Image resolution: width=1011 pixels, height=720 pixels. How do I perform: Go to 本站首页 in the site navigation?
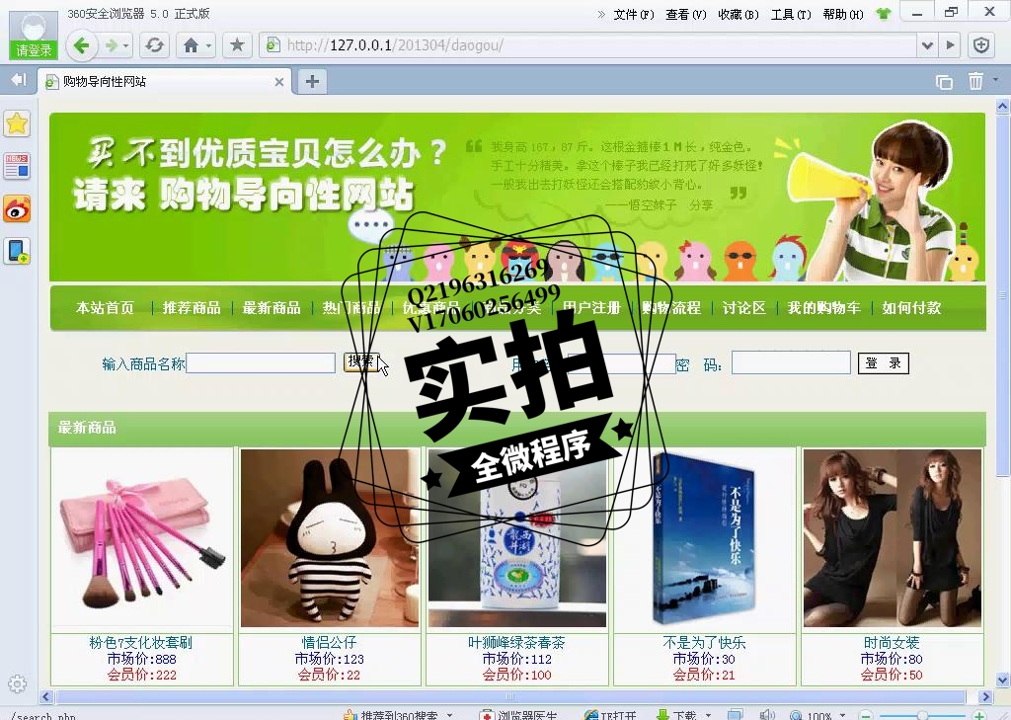[x=105, y=308]
